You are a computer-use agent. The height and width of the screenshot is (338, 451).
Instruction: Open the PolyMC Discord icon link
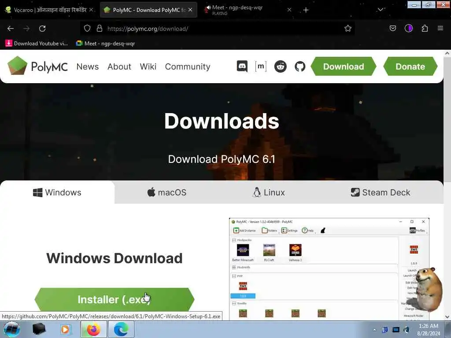[x=242, y=66]
